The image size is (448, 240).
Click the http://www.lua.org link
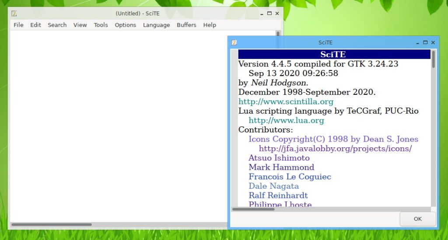click(x=286, y=121)
